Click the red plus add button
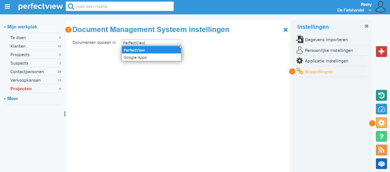The height and width of the screenshot is (172, 390). [381, 52]
